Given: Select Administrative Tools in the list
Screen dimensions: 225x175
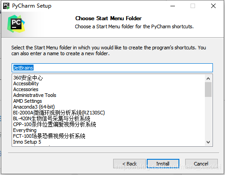Looking at the screenshot, I should coord(35,95).
